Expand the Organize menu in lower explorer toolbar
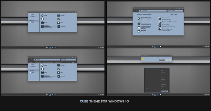Image resolution: width=211 pixels, height=111 pixels. [x=31, y=62]
